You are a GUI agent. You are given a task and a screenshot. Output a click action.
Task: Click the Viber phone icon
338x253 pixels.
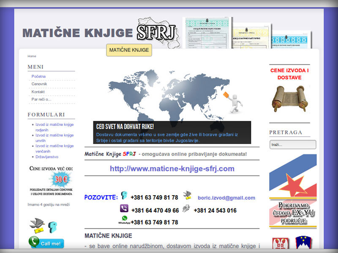click(124, 208)
